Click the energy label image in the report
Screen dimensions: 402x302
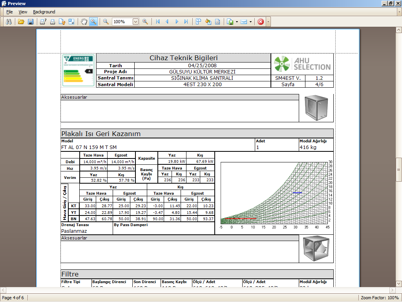[78, 71]
